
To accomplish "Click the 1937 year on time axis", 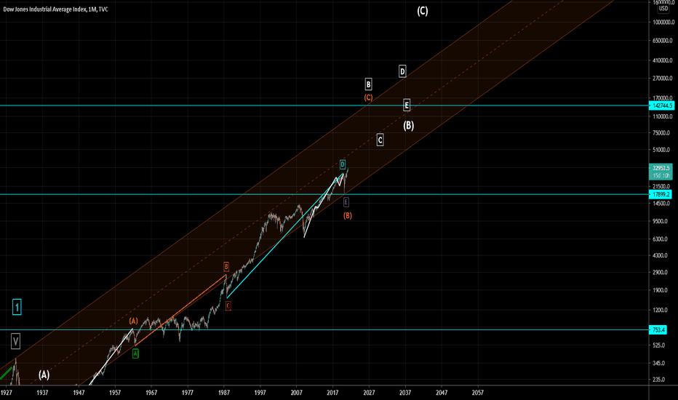I will click(42, 393).
